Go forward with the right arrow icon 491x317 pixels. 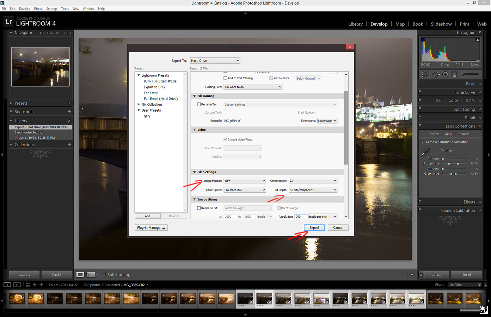(41, 285)
